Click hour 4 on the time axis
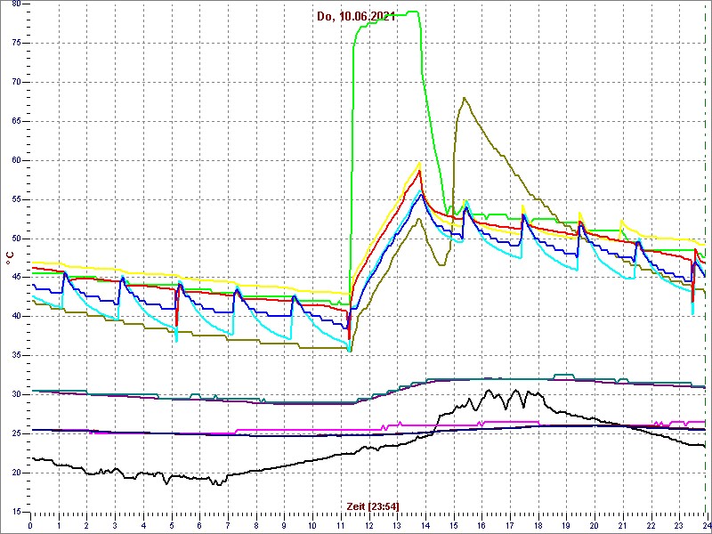Image resolution: width=712 pixels, height=534 pixels. (143, 525)
